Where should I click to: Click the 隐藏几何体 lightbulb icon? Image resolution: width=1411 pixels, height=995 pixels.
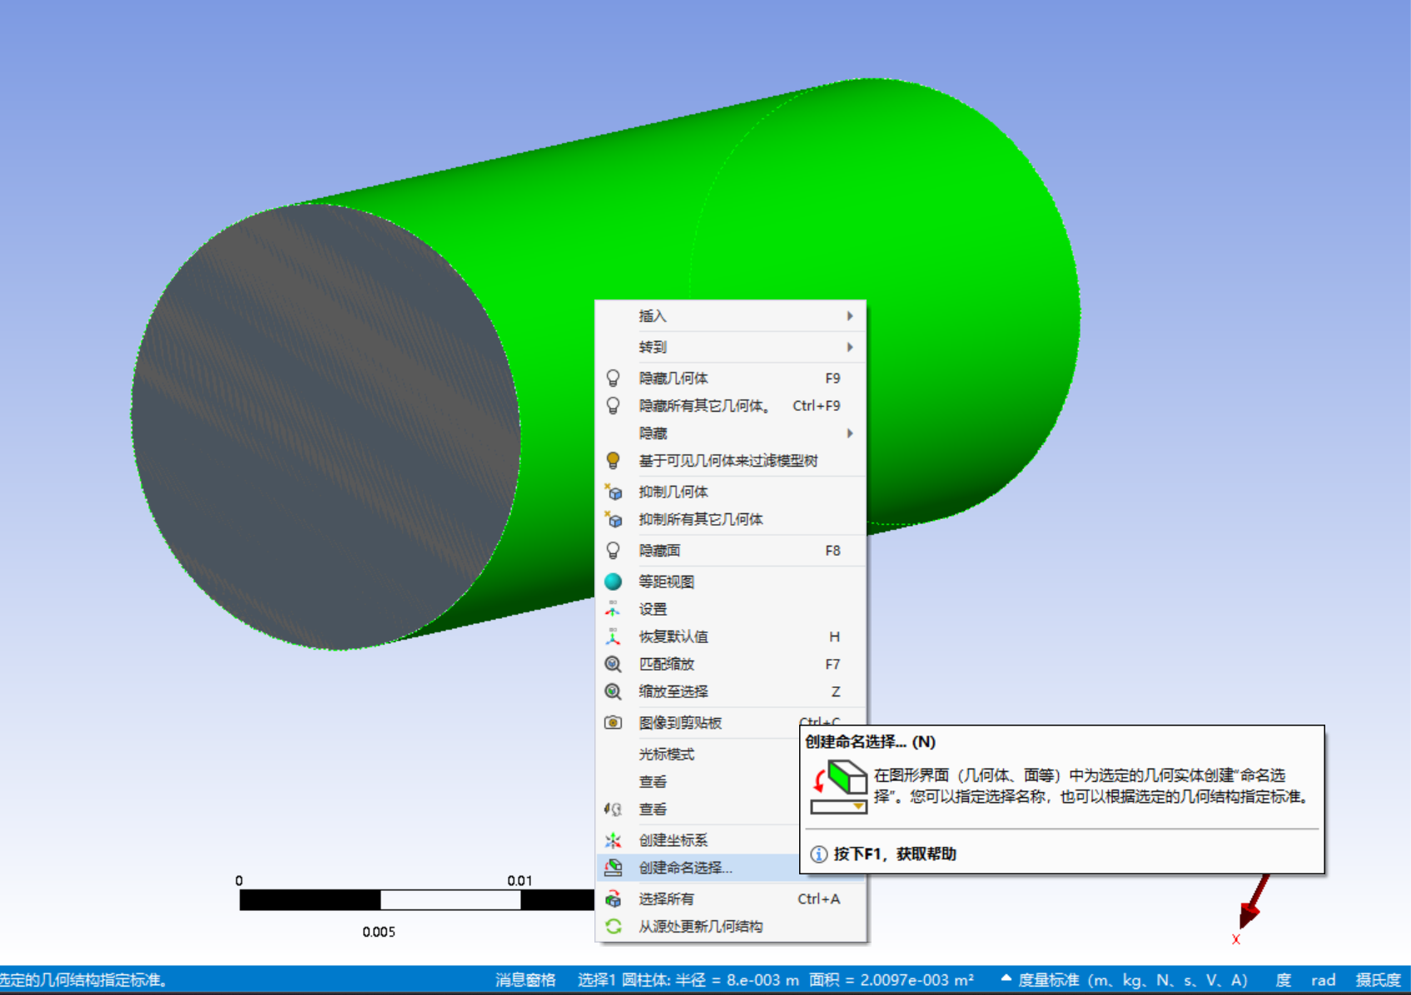pos(613,379)
